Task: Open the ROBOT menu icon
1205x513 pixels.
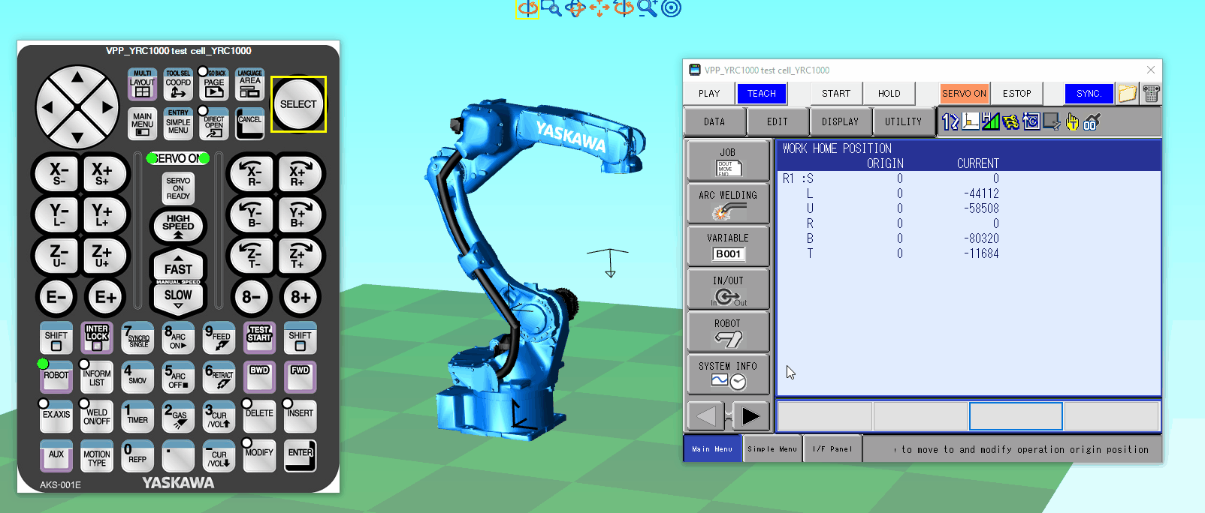Action: point(728,331)
